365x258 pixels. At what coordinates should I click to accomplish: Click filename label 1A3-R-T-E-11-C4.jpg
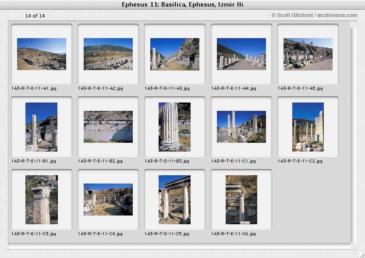(x=100, y=234)
